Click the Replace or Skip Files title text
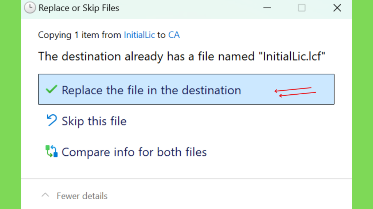The width and height of the screenshot is (373, 209). (x=79, y=8)
